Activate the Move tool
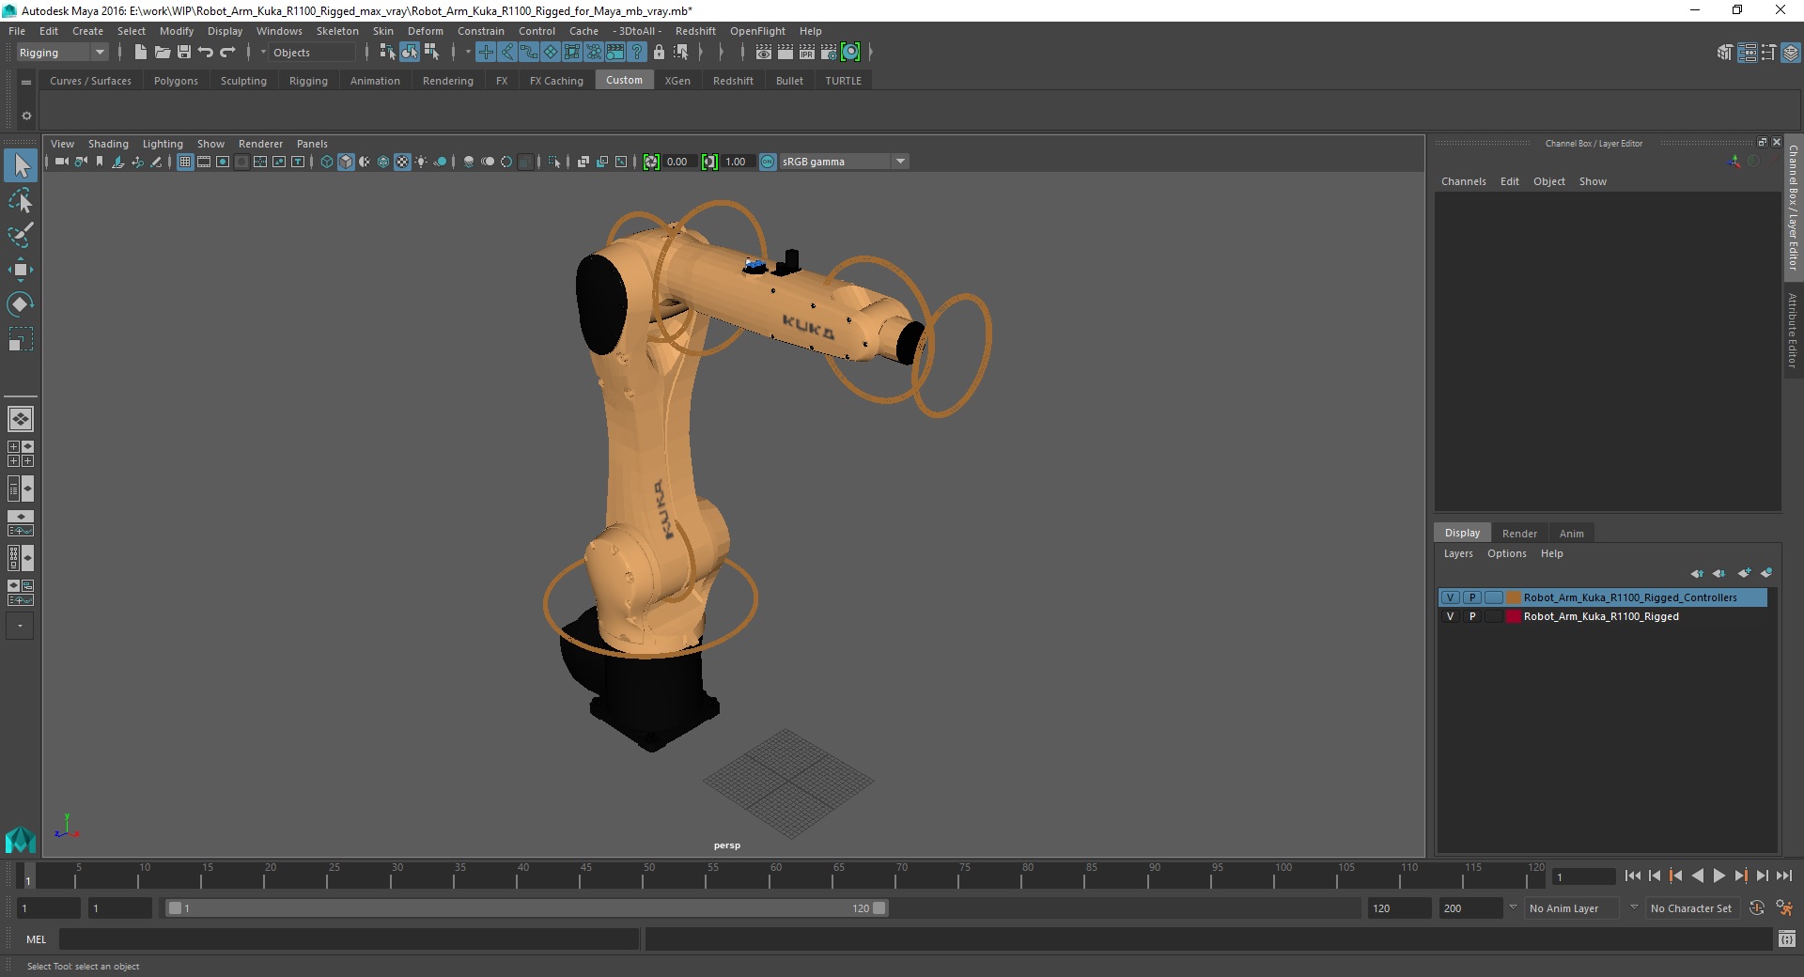1804x977 pixels. coord(21,270)
